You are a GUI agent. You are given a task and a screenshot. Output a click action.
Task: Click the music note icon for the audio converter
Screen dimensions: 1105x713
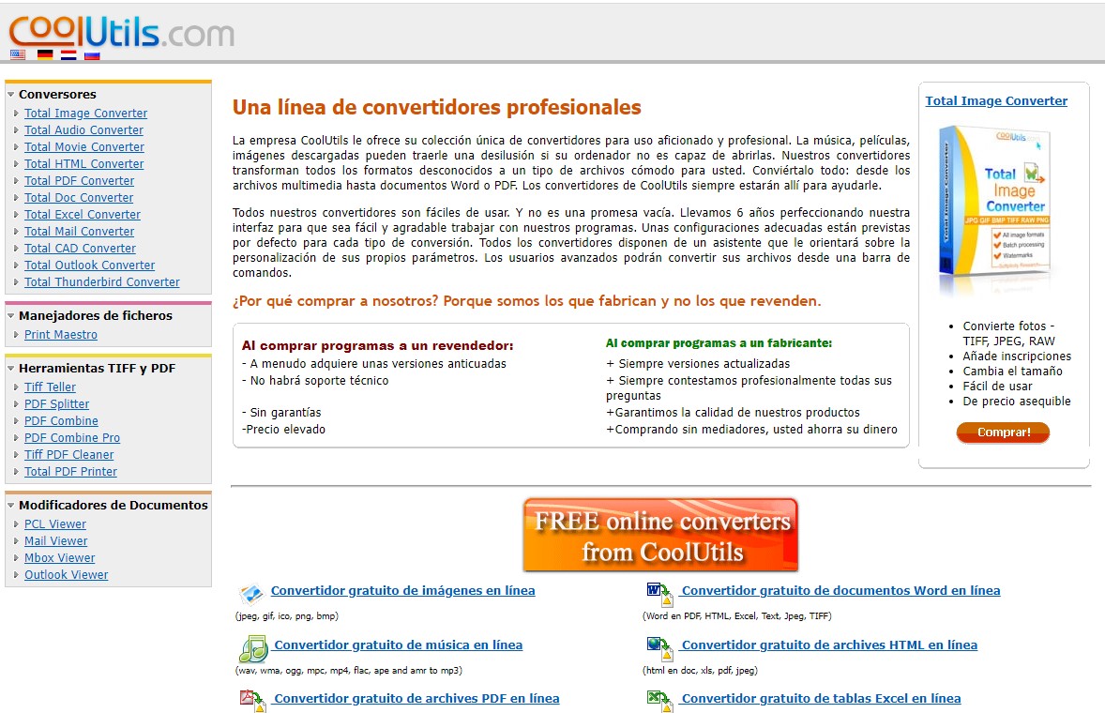(251, 645)
